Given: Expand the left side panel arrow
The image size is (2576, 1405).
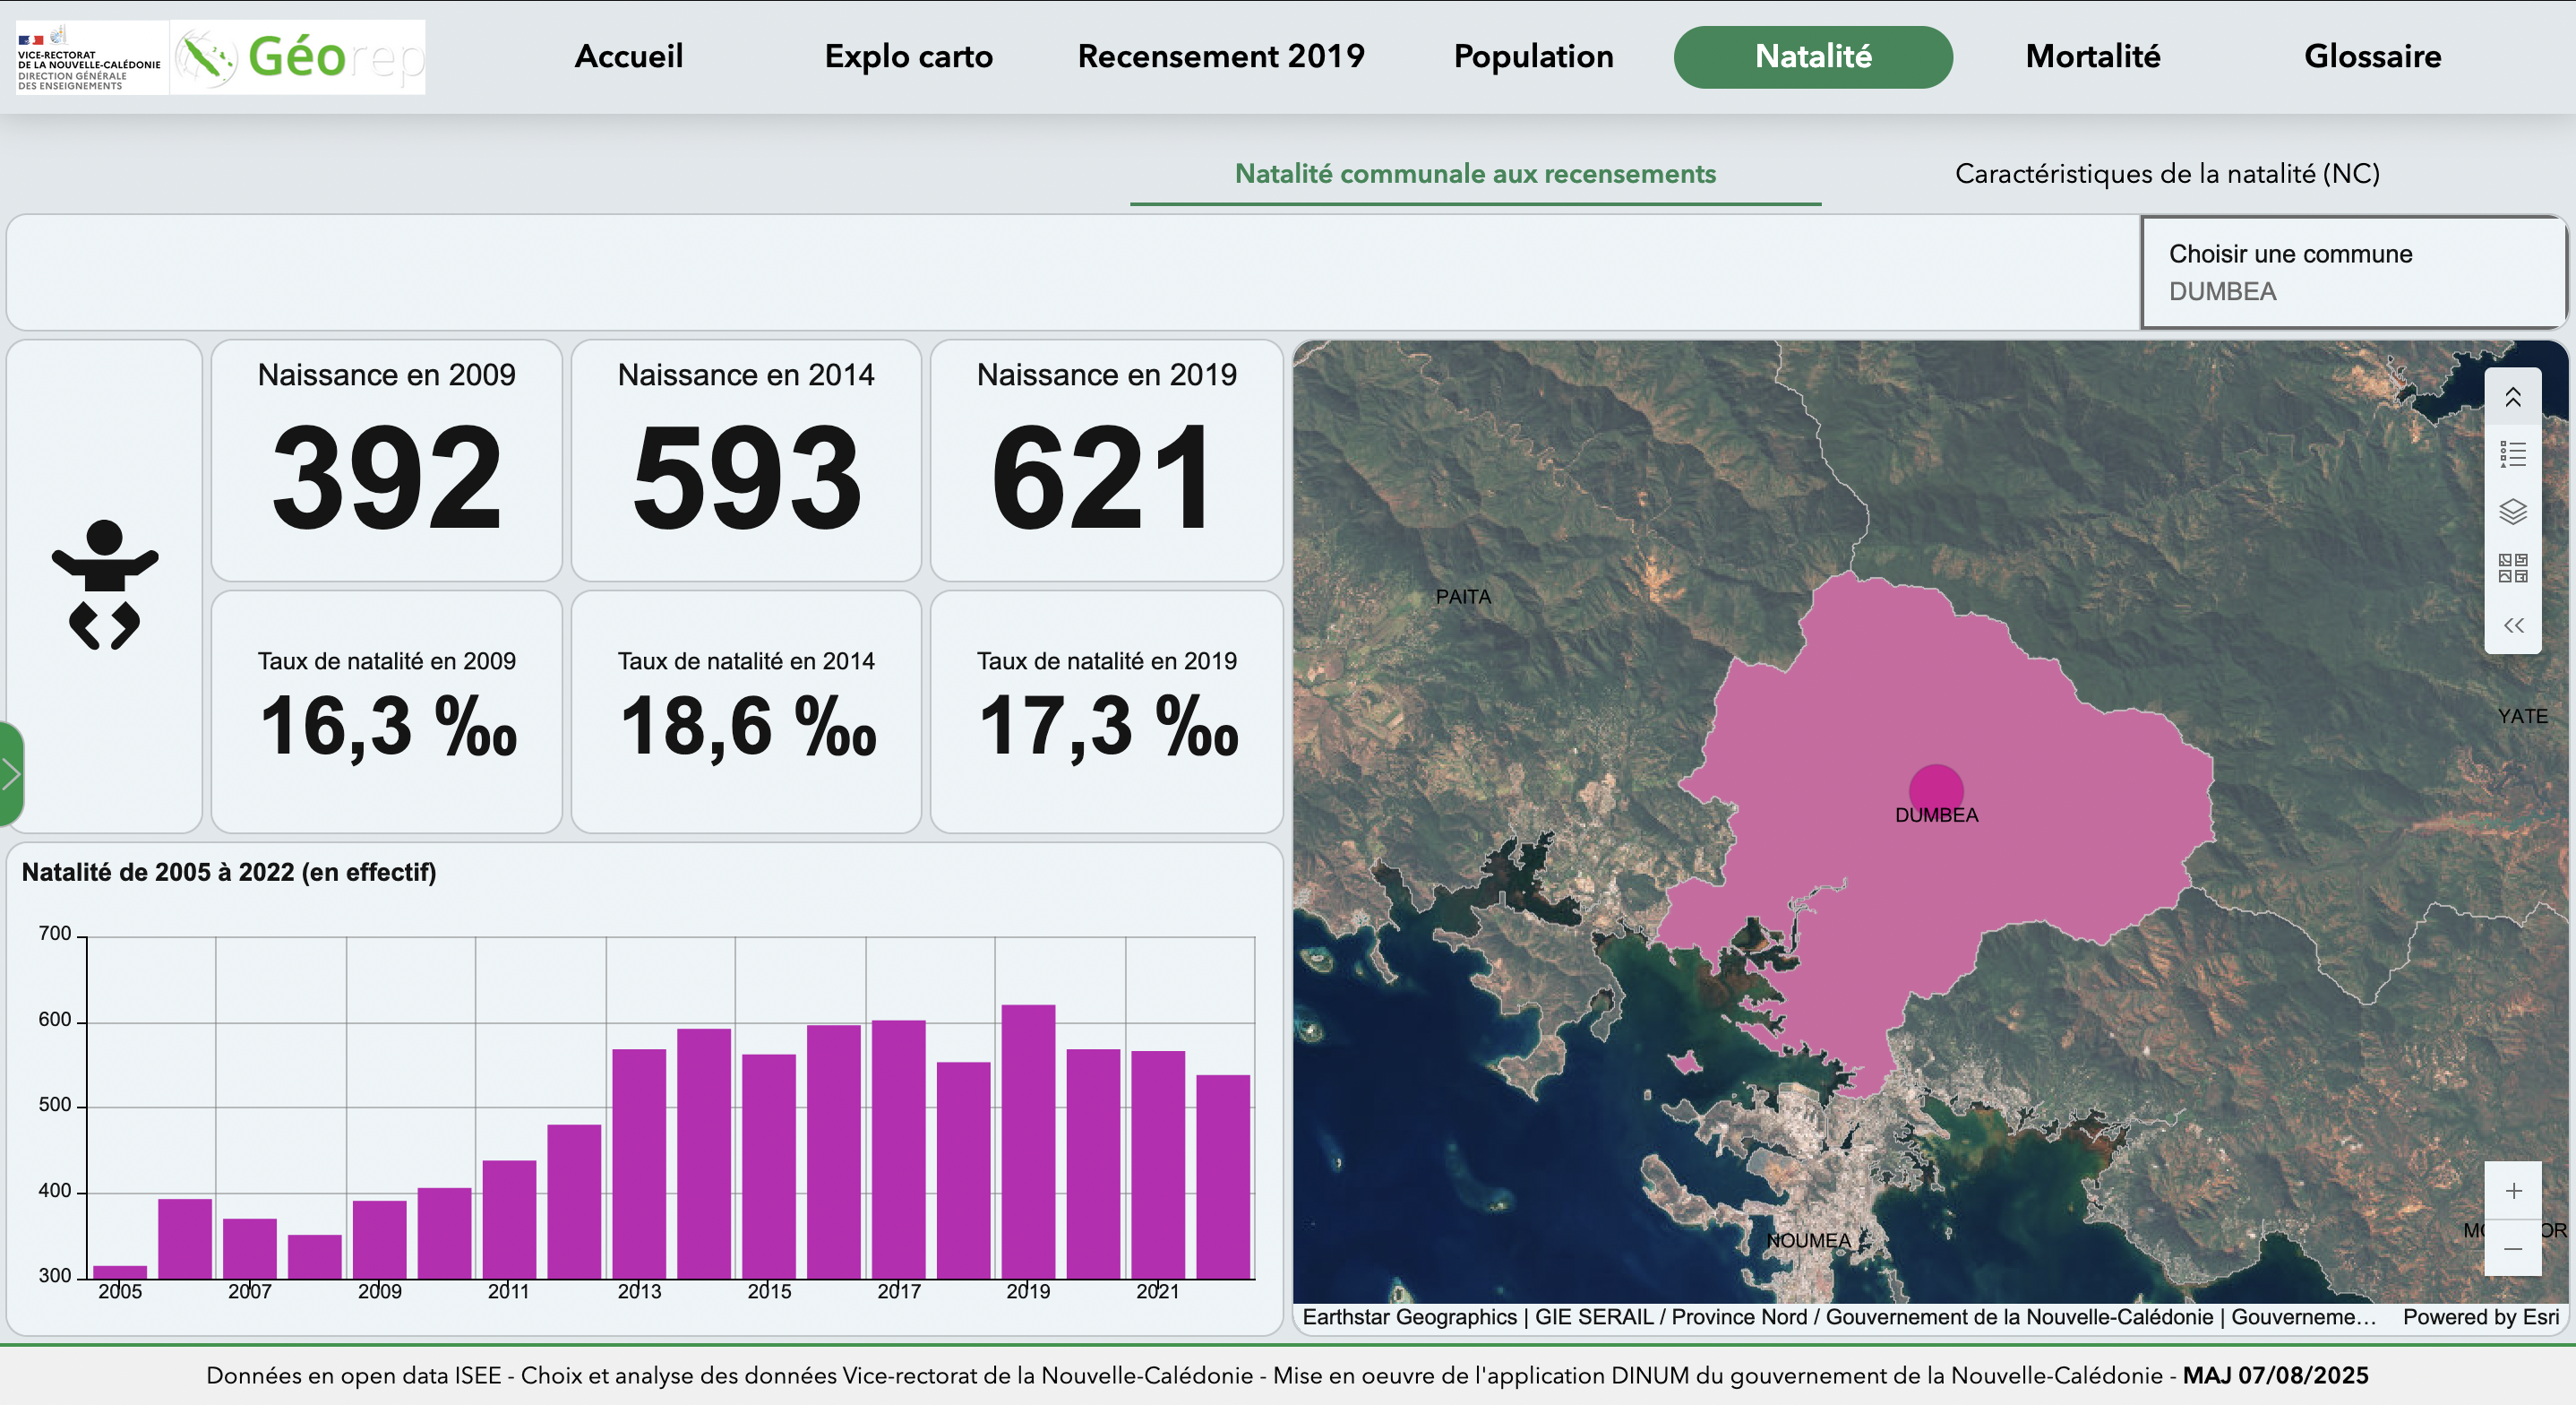Looking at the screenshot, I should (x=11, y=773).
